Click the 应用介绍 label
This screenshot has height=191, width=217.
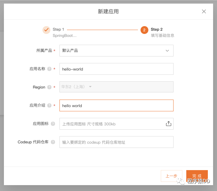click(37, 105)
